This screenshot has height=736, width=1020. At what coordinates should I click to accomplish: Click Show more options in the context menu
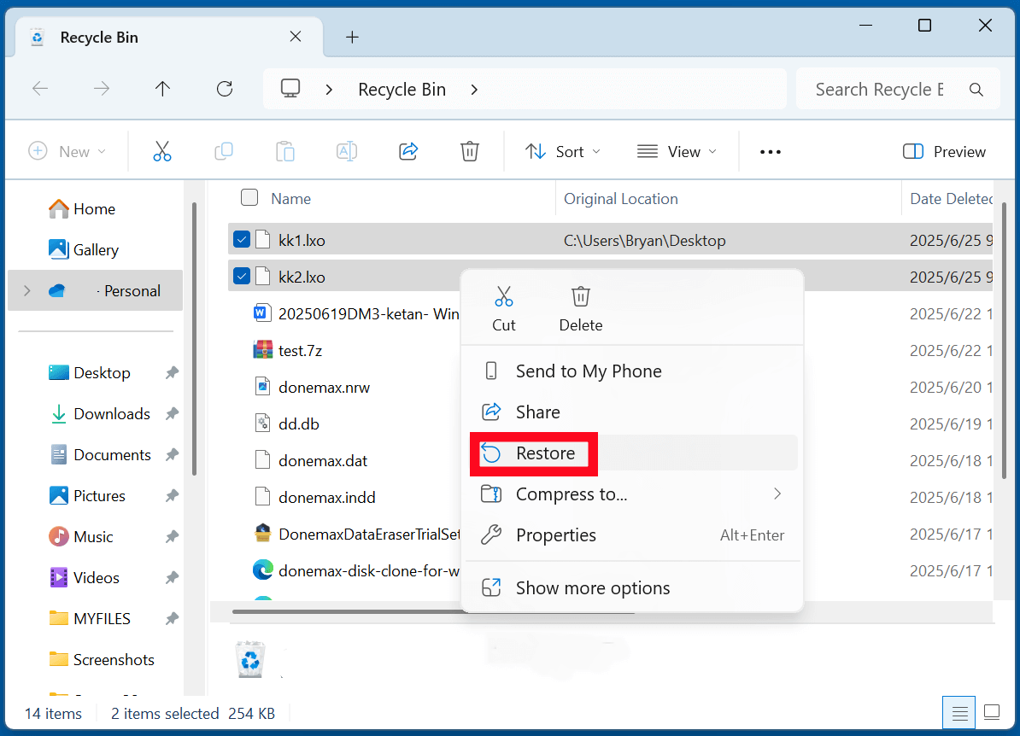pyautogui.click(x=592, y=587)
